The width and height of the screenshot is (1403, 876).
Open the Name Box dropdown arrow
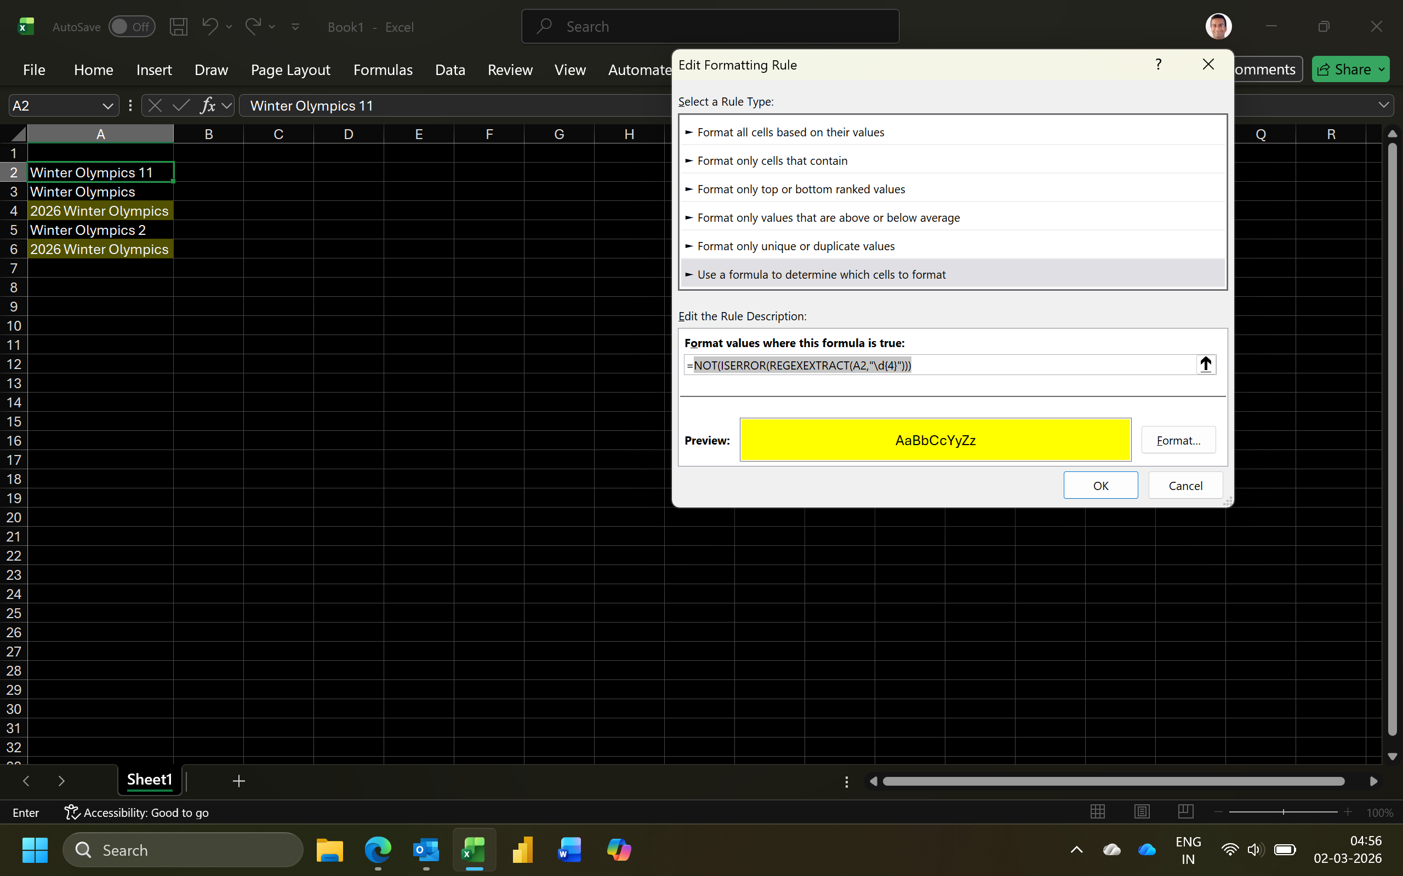107,106
